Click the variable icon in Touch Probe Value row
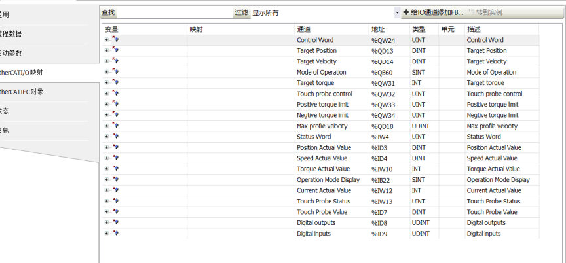The height and width of the screenshot is (263, 566). (115, 211)
